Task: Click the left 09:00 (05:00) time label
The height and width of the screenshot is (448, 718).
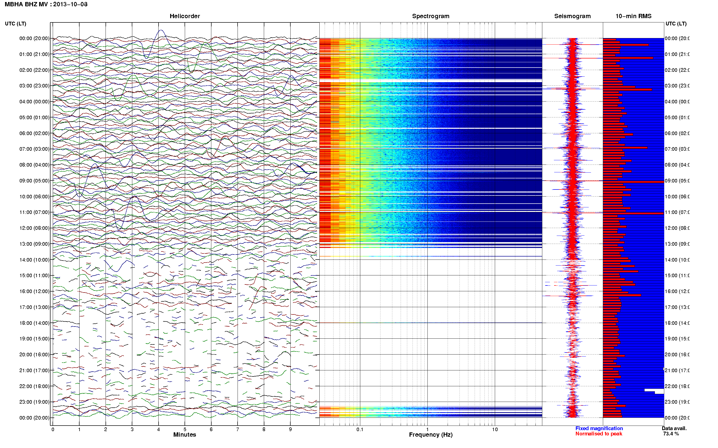Action: [34, 180]
